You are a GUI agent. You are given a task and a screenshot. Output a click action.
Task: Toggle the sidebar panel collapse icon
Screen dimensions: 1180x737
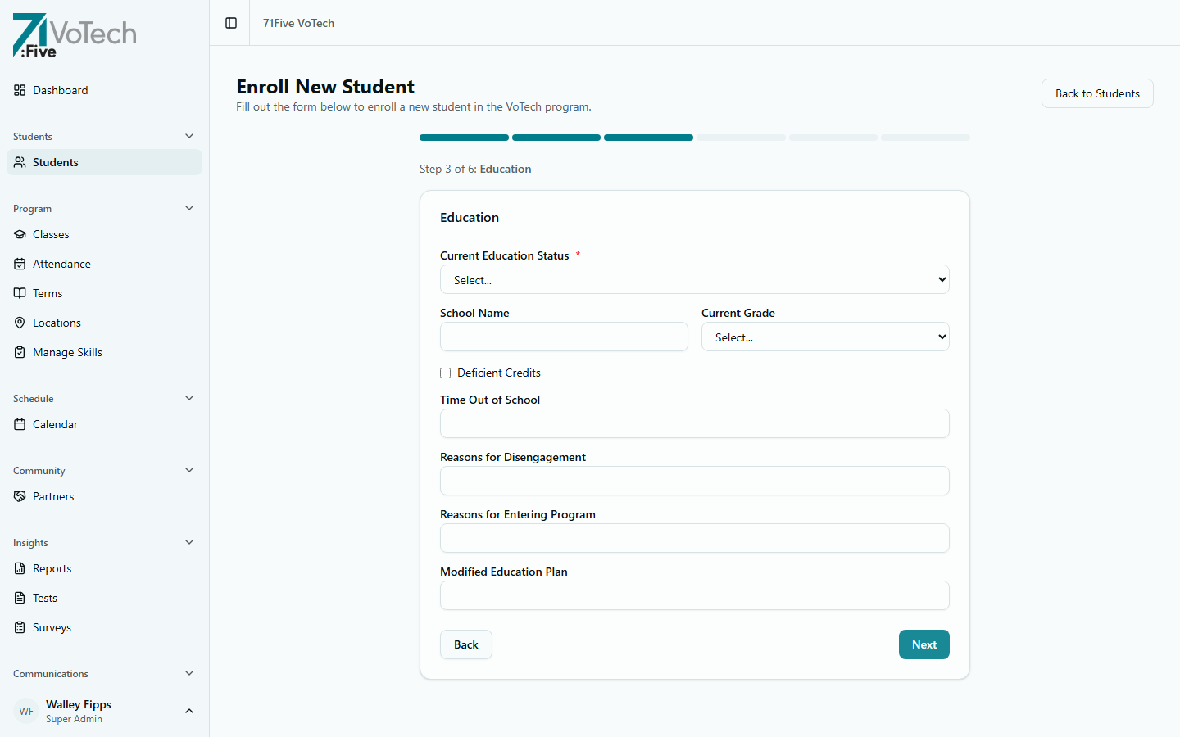click(x=231, y=23)
